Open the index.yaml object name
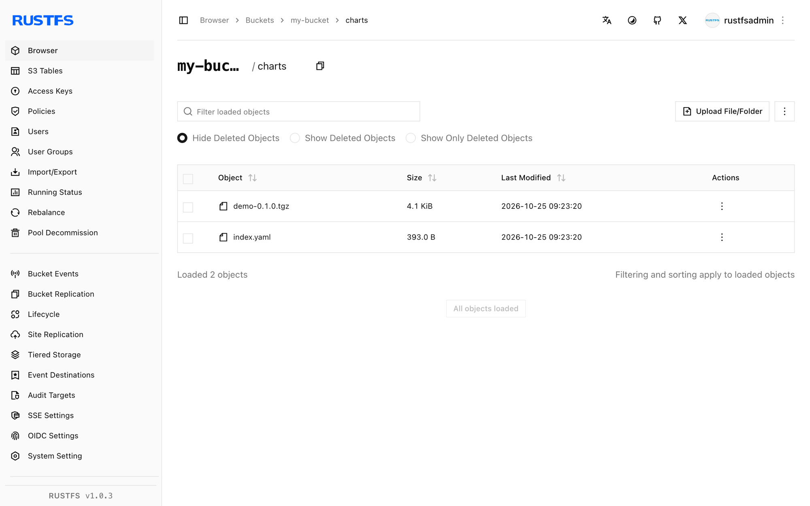This screenshot has height=506, width=810. click(252, 237)
